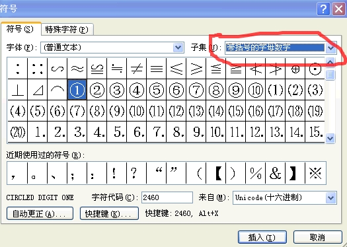Click the recently used question mark symbol

[x=137, y=173]
